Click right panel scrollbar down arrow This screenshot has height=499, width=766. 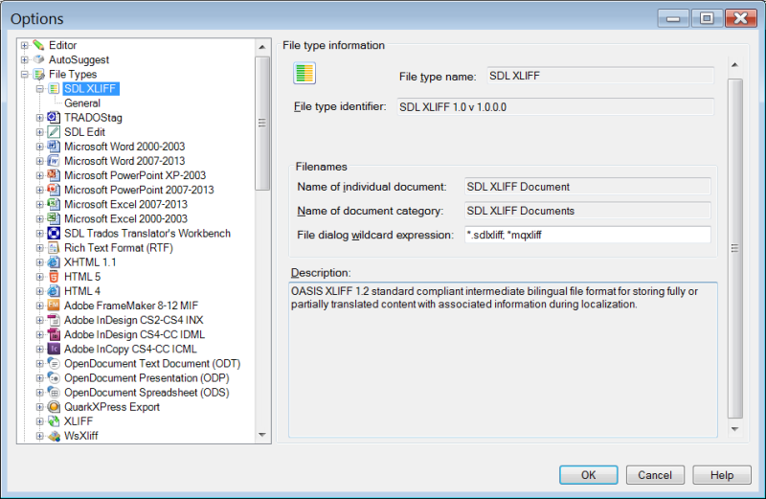tap(734, 429)
